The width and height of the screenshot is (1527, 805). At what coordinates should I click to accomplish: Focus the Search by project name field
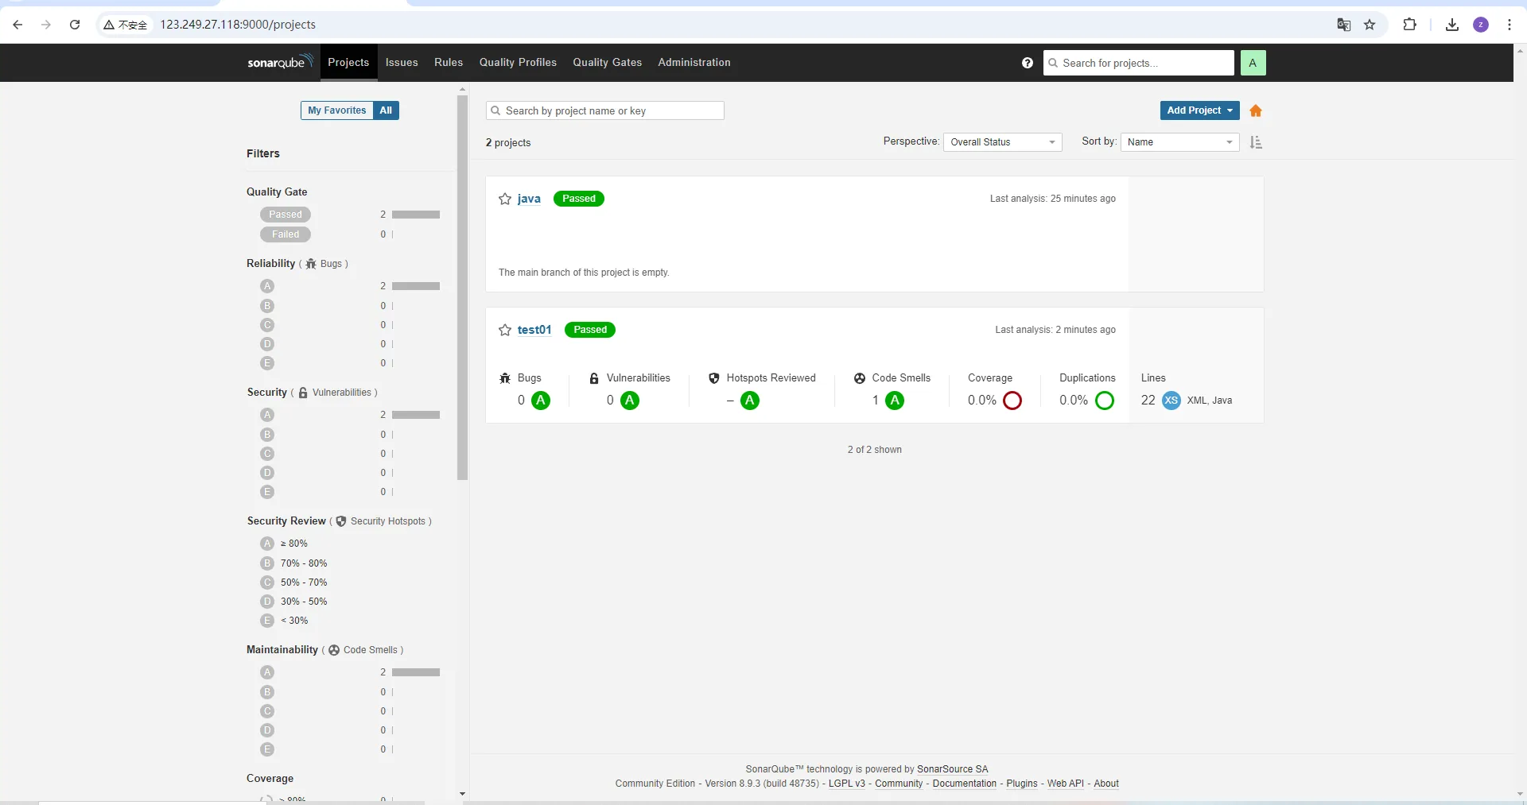pyautogui.click(x=605, y=110)
